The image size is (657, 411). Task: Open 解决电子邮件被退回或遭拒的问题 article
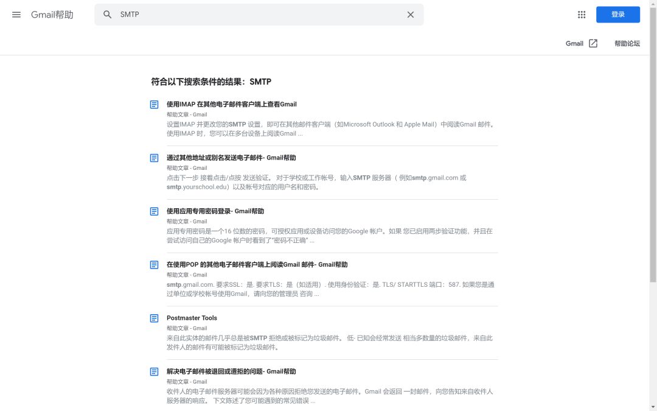coord(231,371)
